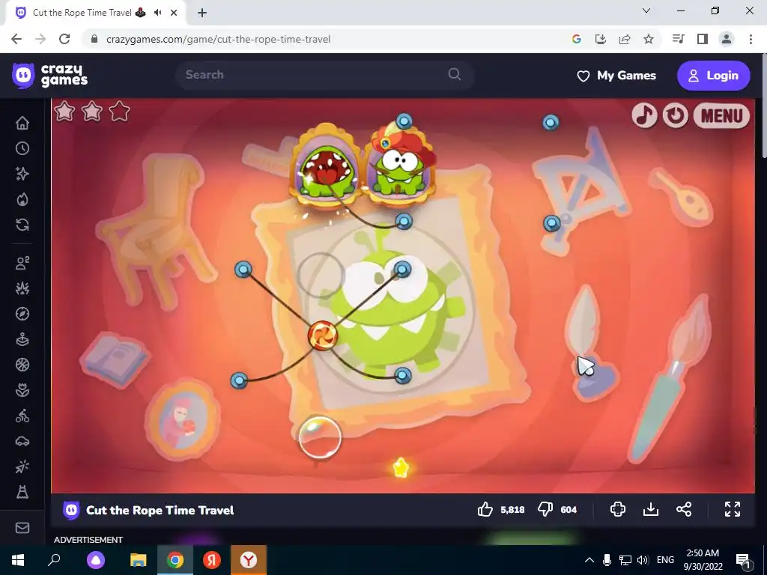Restart the level with the reset button
The width and height of the screenshot is (767, 575).
click(676, 115)
